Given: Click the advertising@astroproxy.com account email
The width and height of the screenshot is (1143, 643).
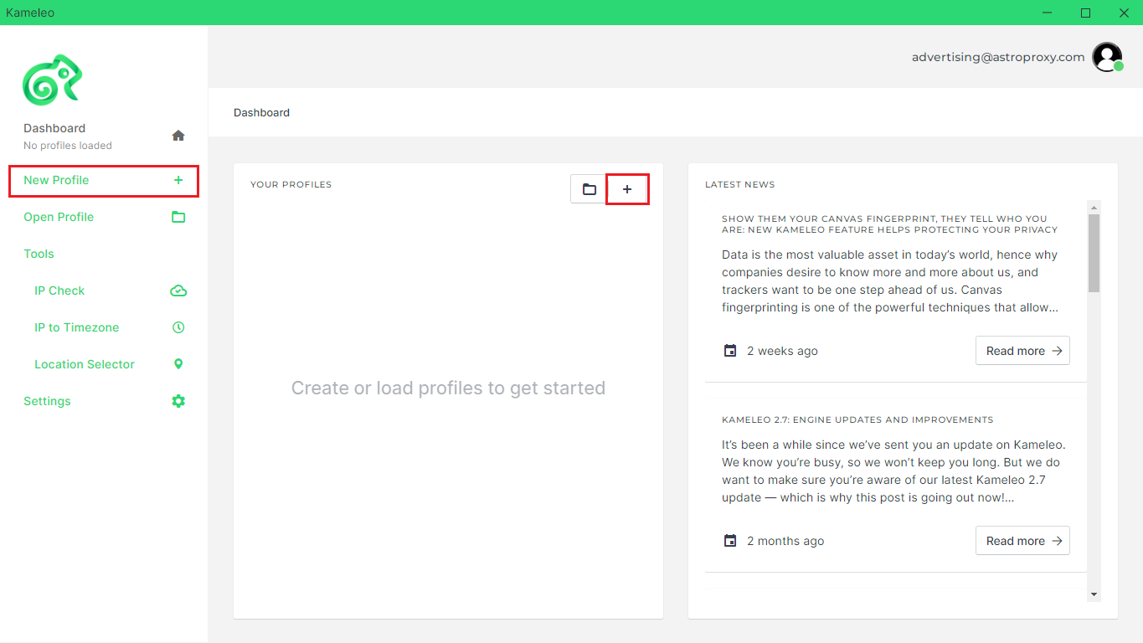Looking at the screenshot, I should click(998, 57).
